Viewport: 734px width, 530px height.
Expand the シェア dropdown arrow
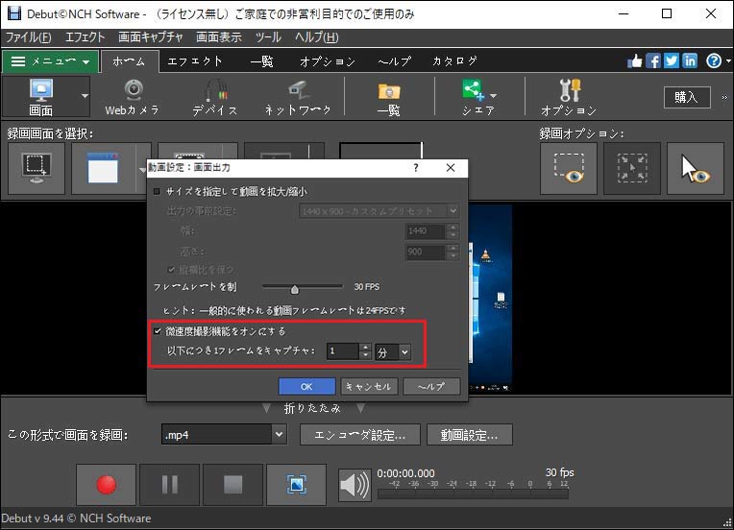tap(493, 95)
